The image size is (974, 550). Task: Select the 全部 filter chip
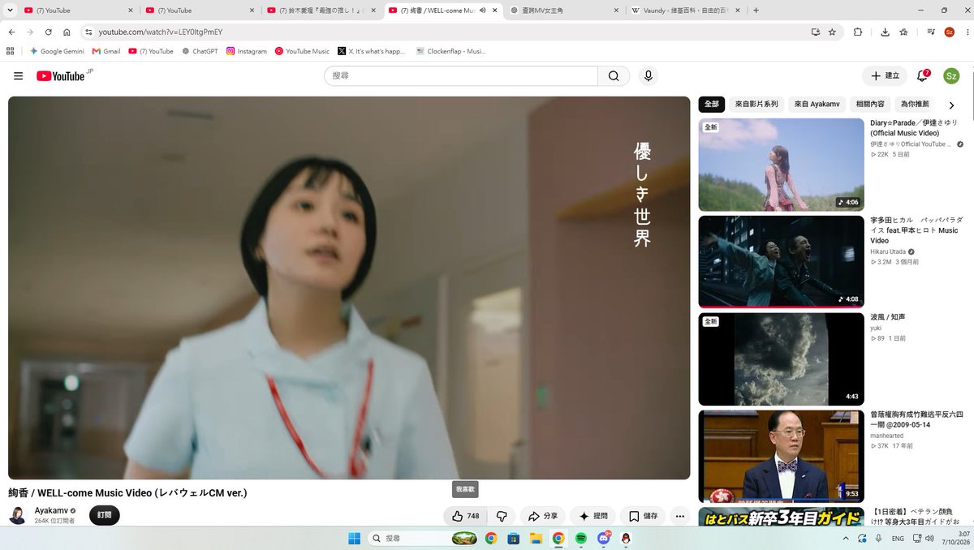712,104
